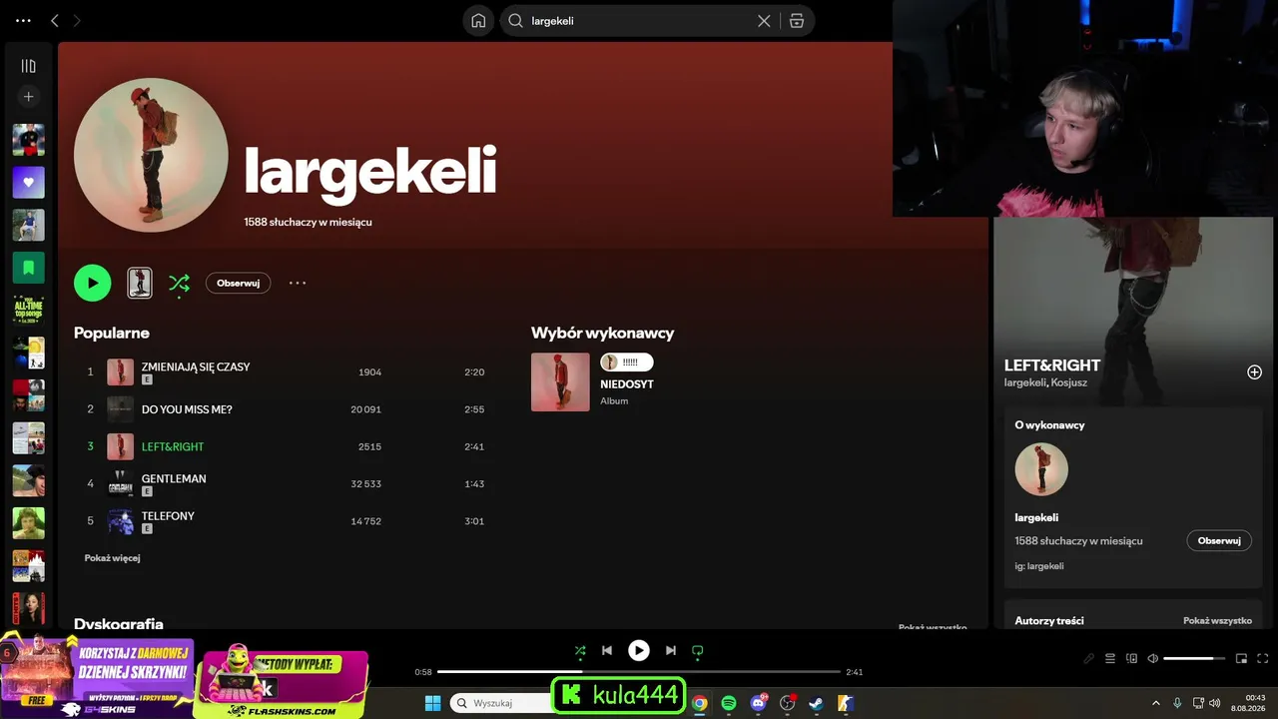Expand Your Library sidebar

(x=29, y=66)
